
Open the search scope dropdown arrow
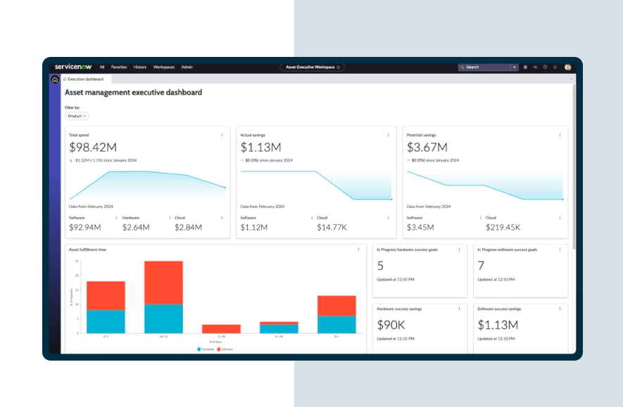coord(515,67)
